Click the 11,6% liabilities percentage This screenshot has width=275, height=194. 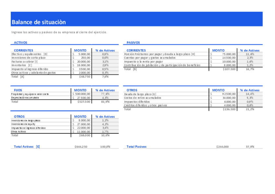(250, 54)
